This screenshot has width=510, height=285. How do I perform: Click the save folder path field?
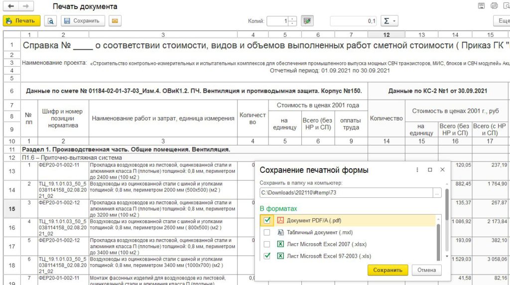(347, 193)
